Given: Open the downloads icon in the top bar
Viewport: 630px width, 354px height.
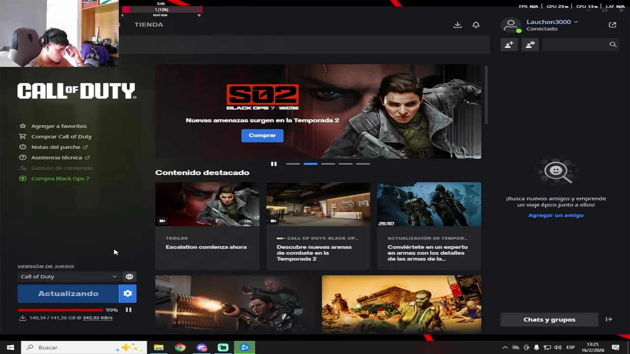Looking at the screenshot, I should point(458,25).
